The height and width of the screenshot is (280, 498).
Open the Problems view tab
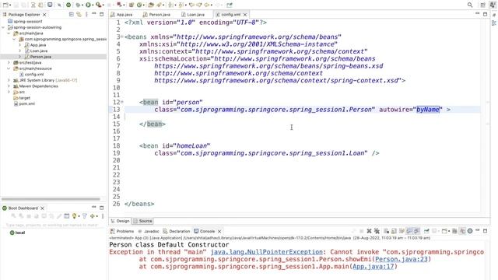[122, 231]
